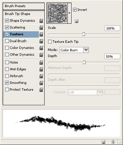The width and height of the screenshot is (123, 145).
Task: Select the Dual Brush options label
Action: [x=18, y=41]
